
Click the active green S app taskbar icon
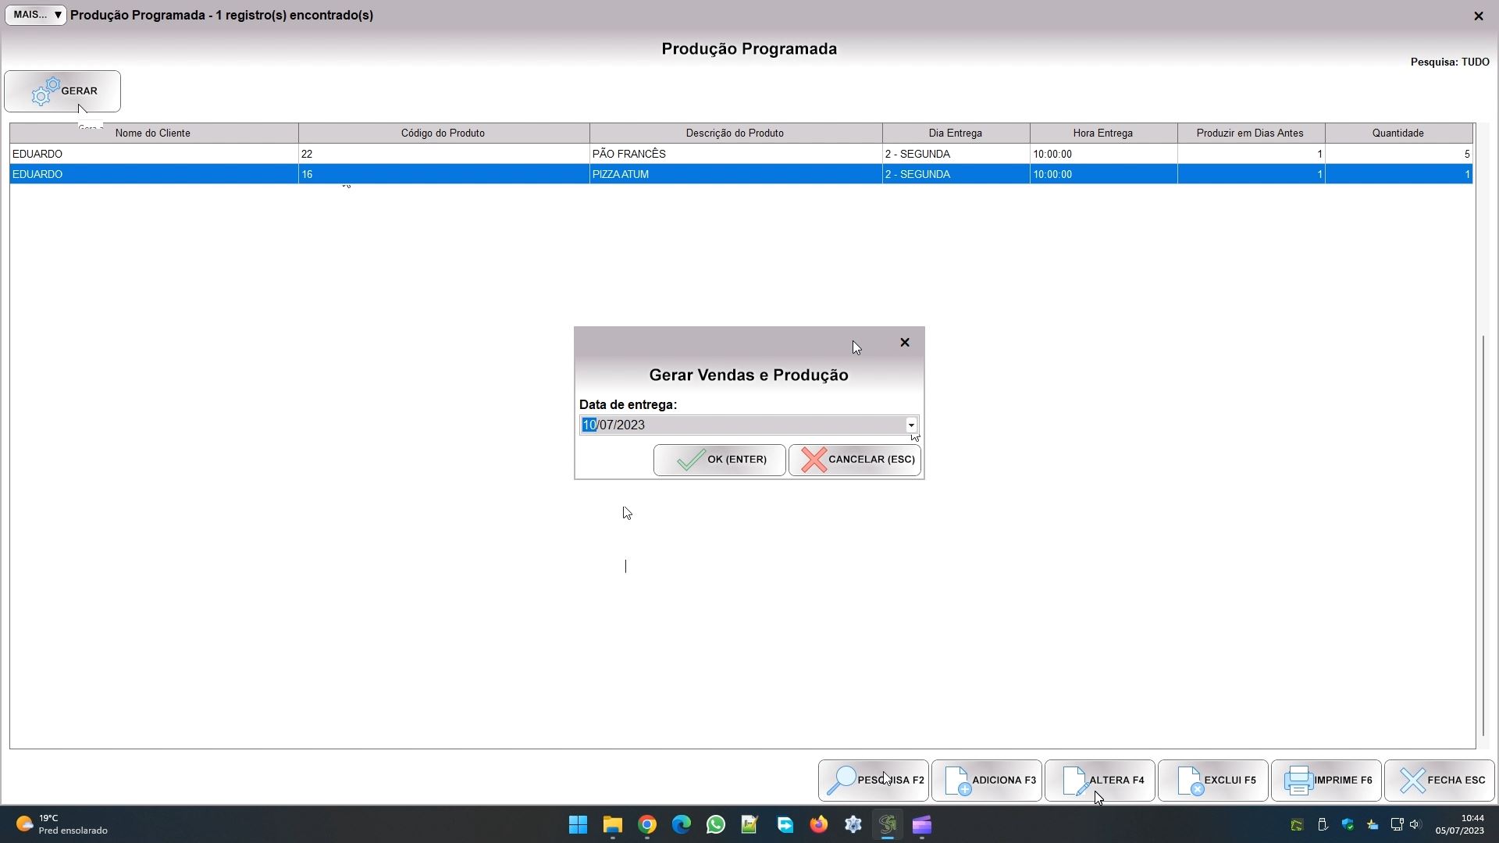tap(887, 825)
